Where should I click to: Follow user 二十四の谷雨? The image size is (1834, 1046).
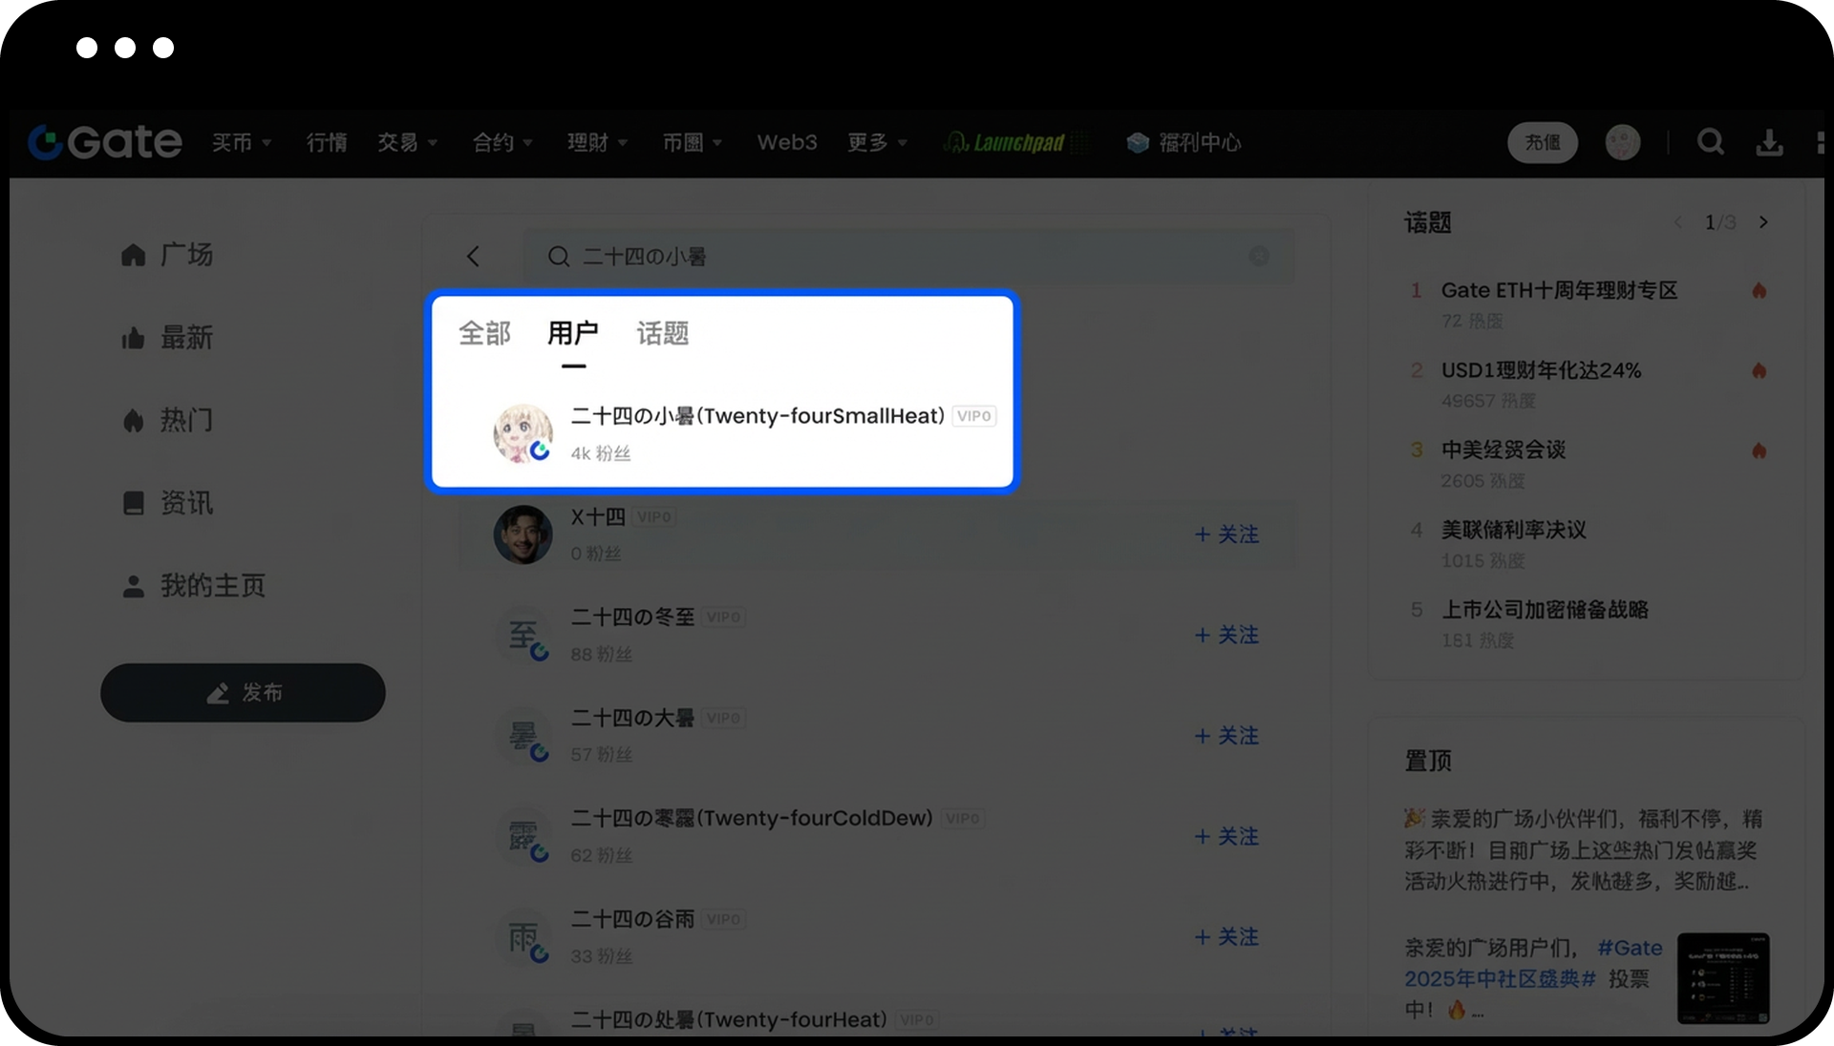[x=1226, y=937]
